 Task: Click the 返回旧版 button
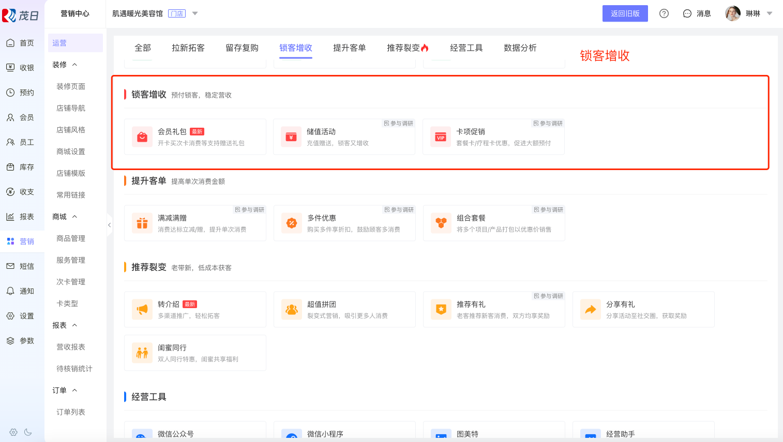625,13
